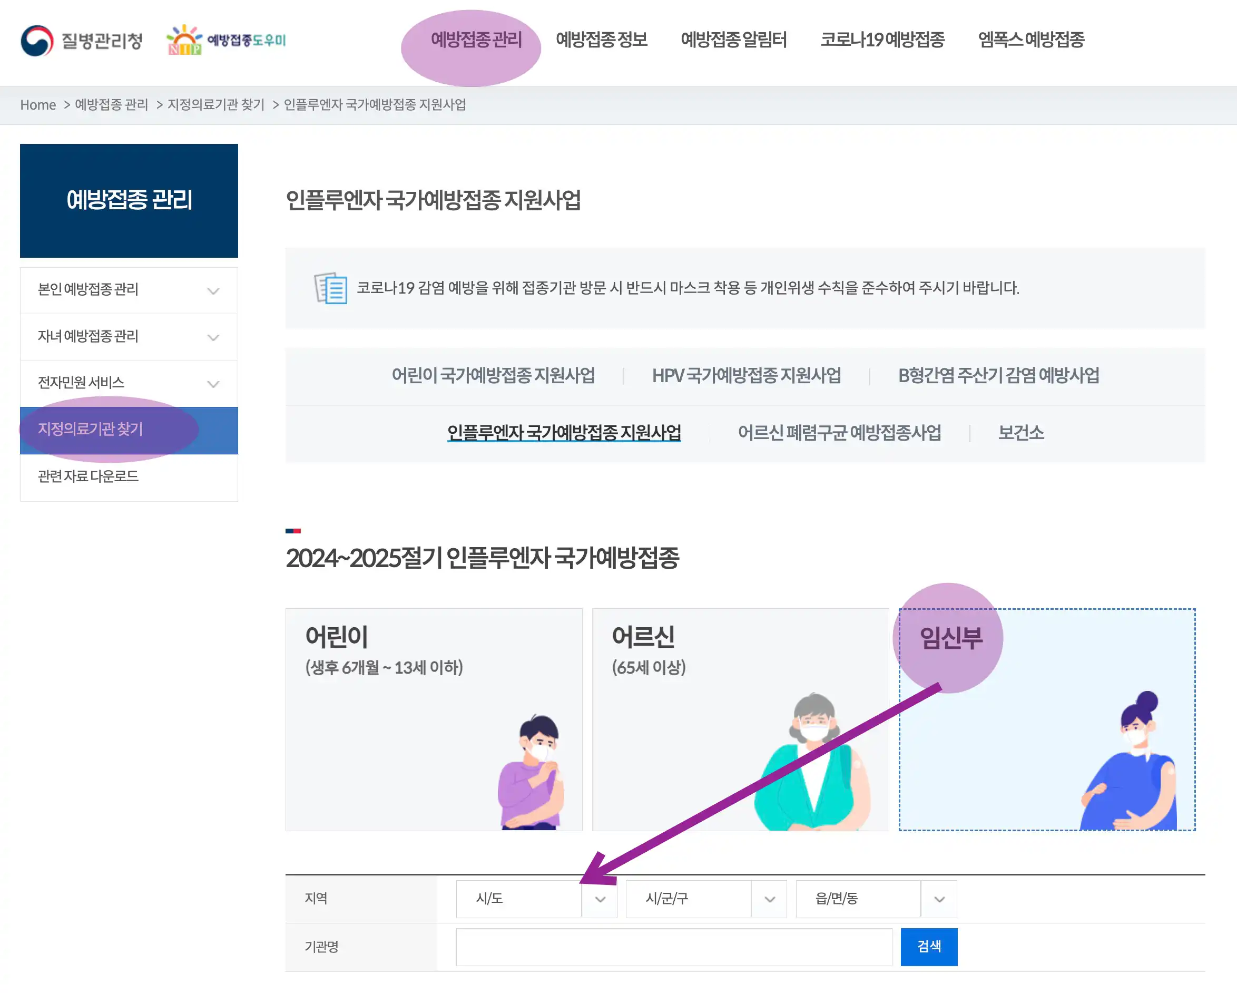This screenshot has height=993, width=1237.
Task: Select the 엠폭스 예방접종 menu item
Action: tap(1031, 40)
